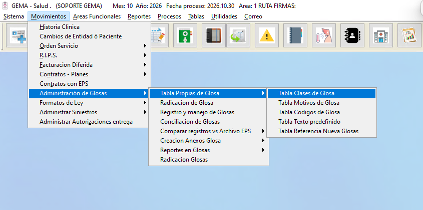Expand the Orden Servicio submenu
This screenshot has width=423, height=210.
(x=89, y=46)
